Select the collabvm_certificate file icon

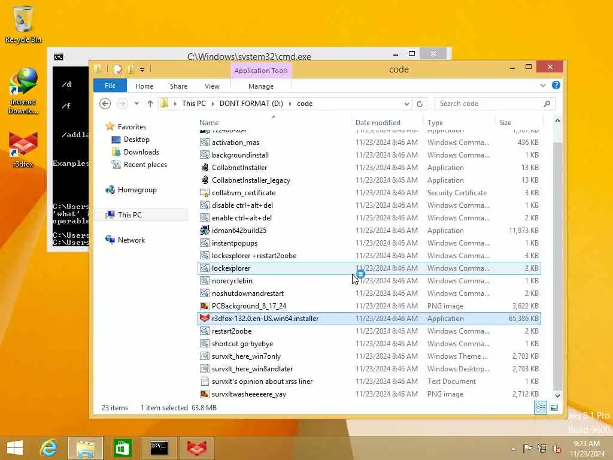pyautogui.click(x=205, y=192)
